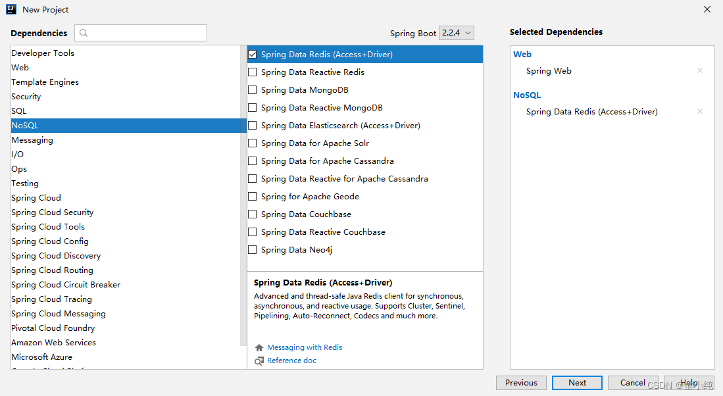Uncheck Spring Data Redis (Access+Driver)
723x396 pixels.
[x=253, y=55]
